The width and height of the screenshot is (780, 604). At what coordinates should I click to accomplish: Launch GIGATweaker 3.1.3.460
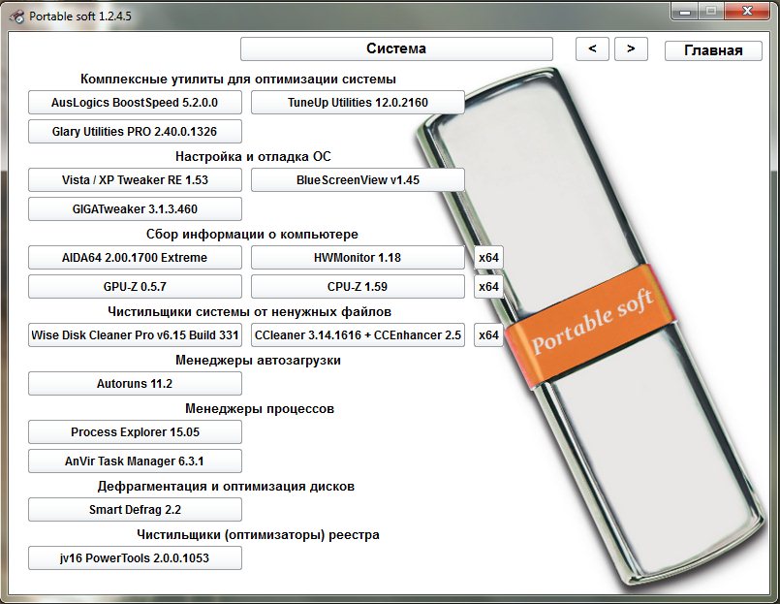click(x=135, y=209)
